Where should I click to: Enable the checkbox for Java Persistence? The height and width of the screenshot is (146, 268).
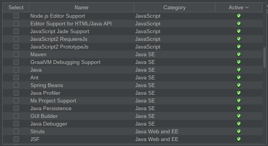point(16,108)
